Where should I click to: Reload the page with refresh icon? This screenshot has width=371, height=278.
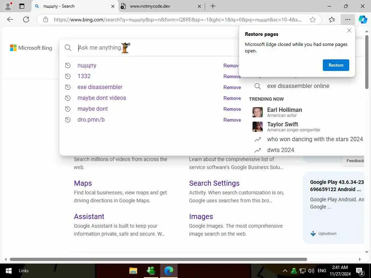point(26,20)
